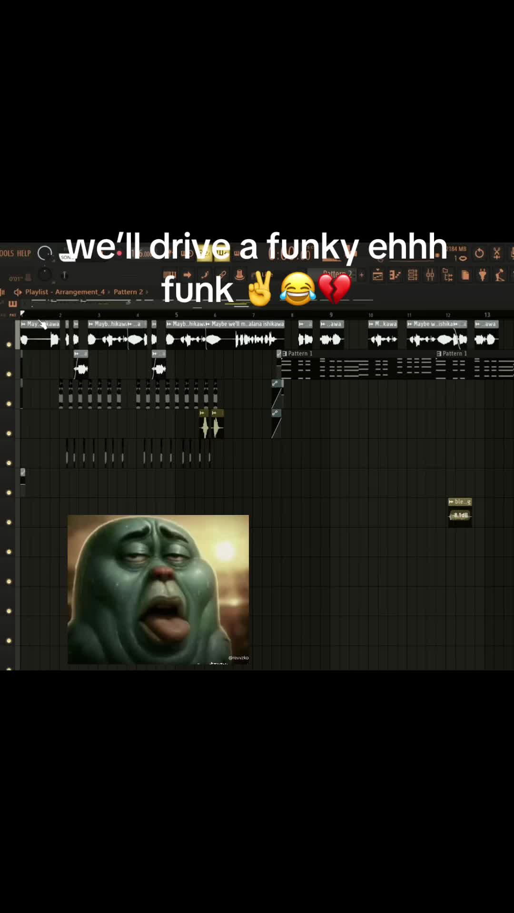This screenshot has width=514, height=913.
Task: Click the PAT label above track list
Action: coord(13,315)
